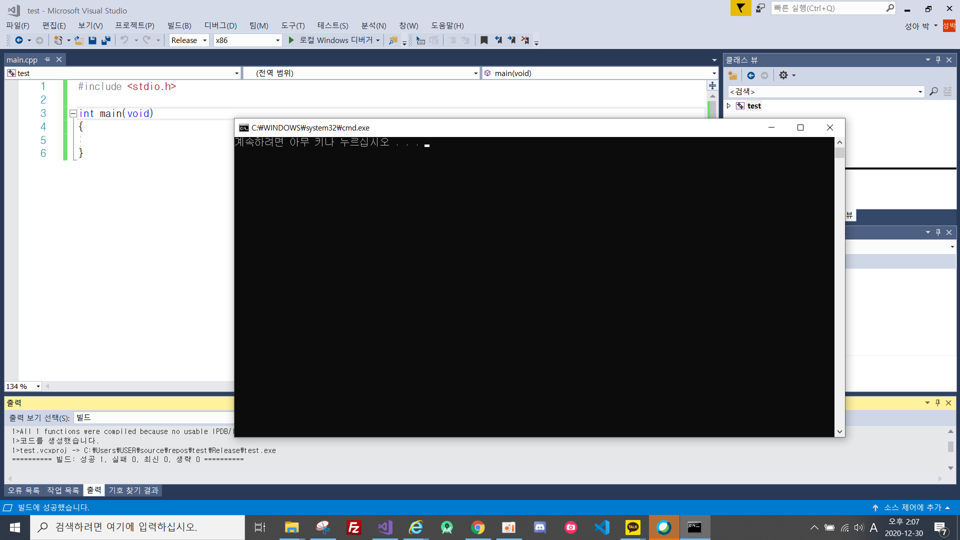The width and height of the screenshot is (960, 540).
Task: Click the Clear All Bookmarks icon
Action: coord(524,40)
